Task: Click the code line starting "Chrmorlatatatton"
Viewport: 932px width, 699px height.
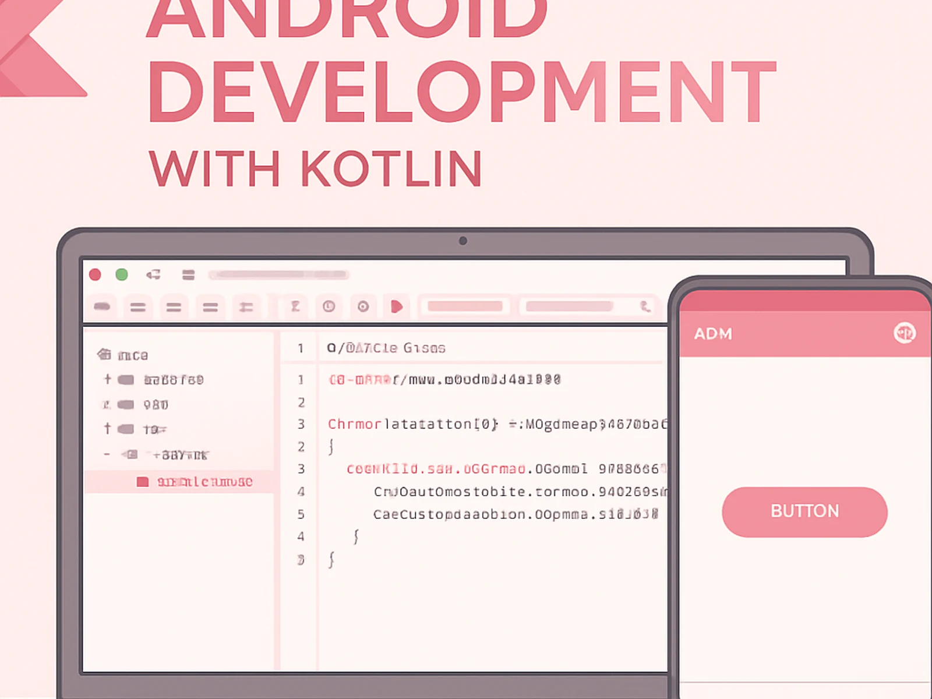Action: (x=497, y=424)
